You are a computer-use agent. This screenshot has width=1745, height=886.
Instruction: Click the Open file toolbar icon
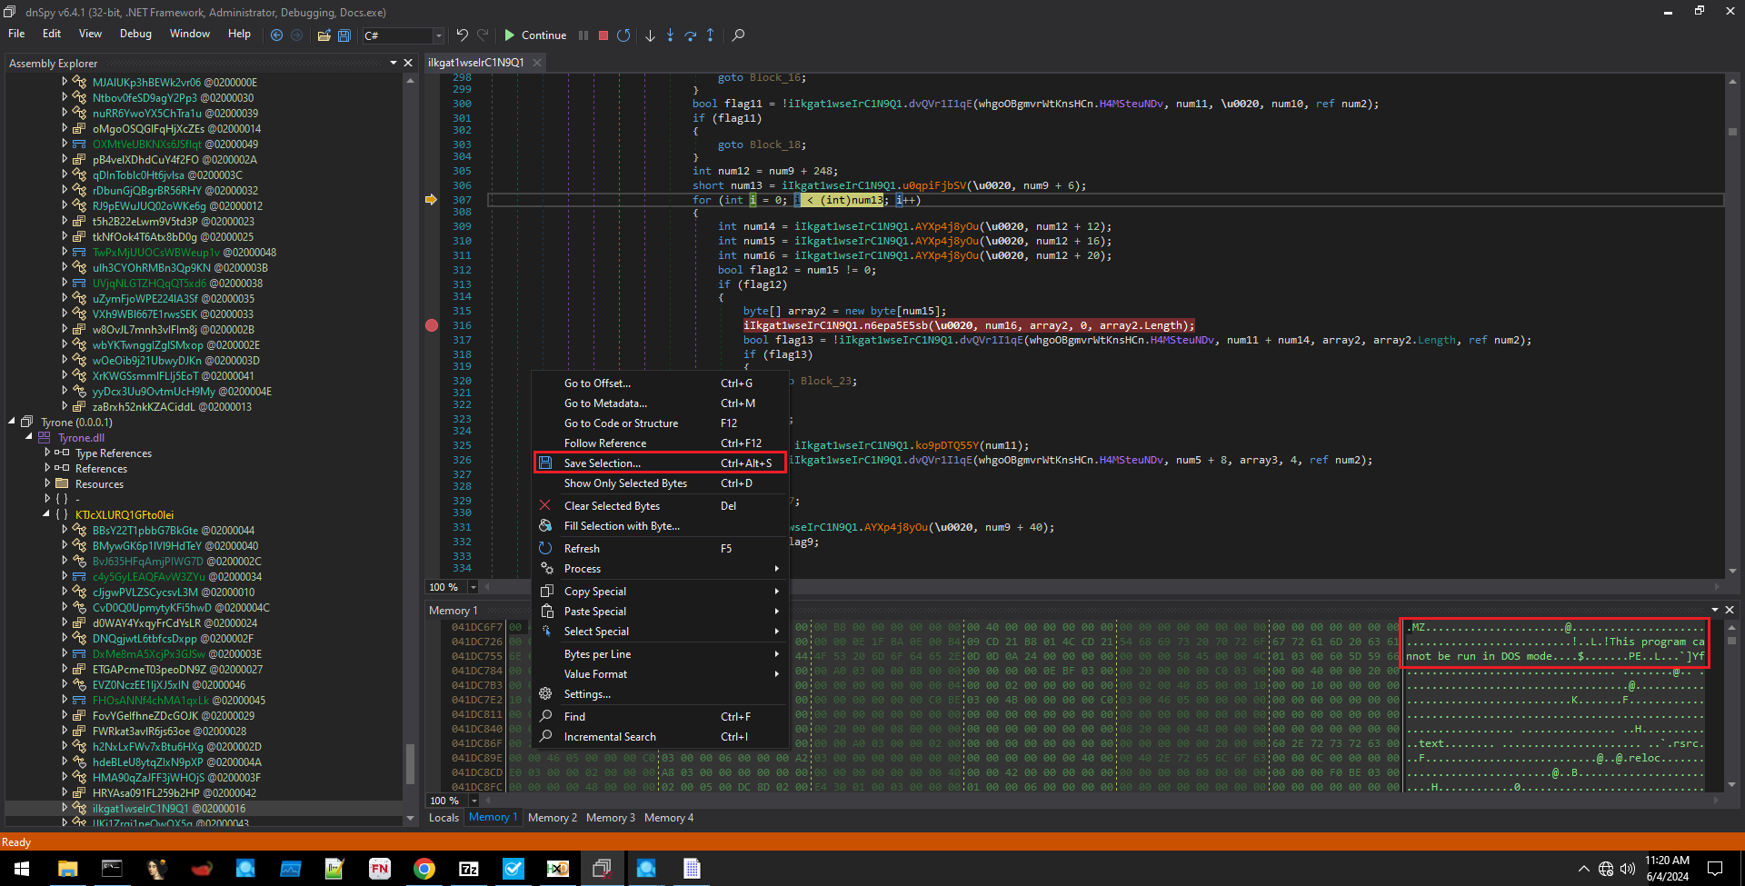coord(324,35)
